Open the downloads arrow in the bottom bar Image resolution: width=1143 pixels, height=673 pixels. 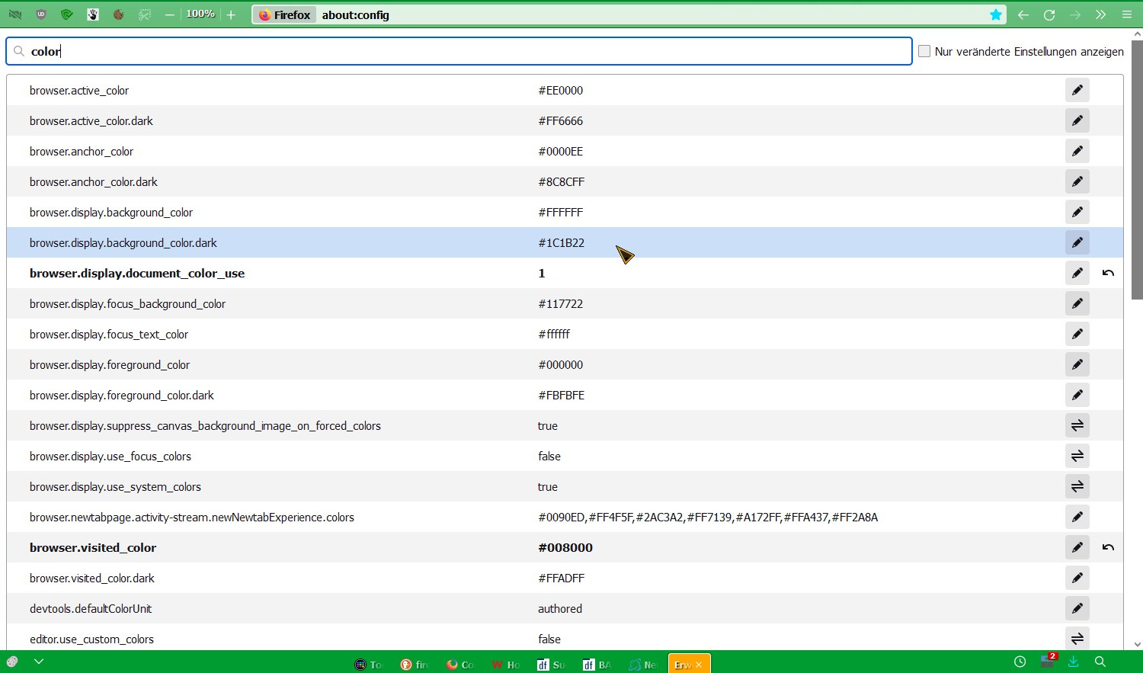pyautogui.click(x=1073, y=662)
